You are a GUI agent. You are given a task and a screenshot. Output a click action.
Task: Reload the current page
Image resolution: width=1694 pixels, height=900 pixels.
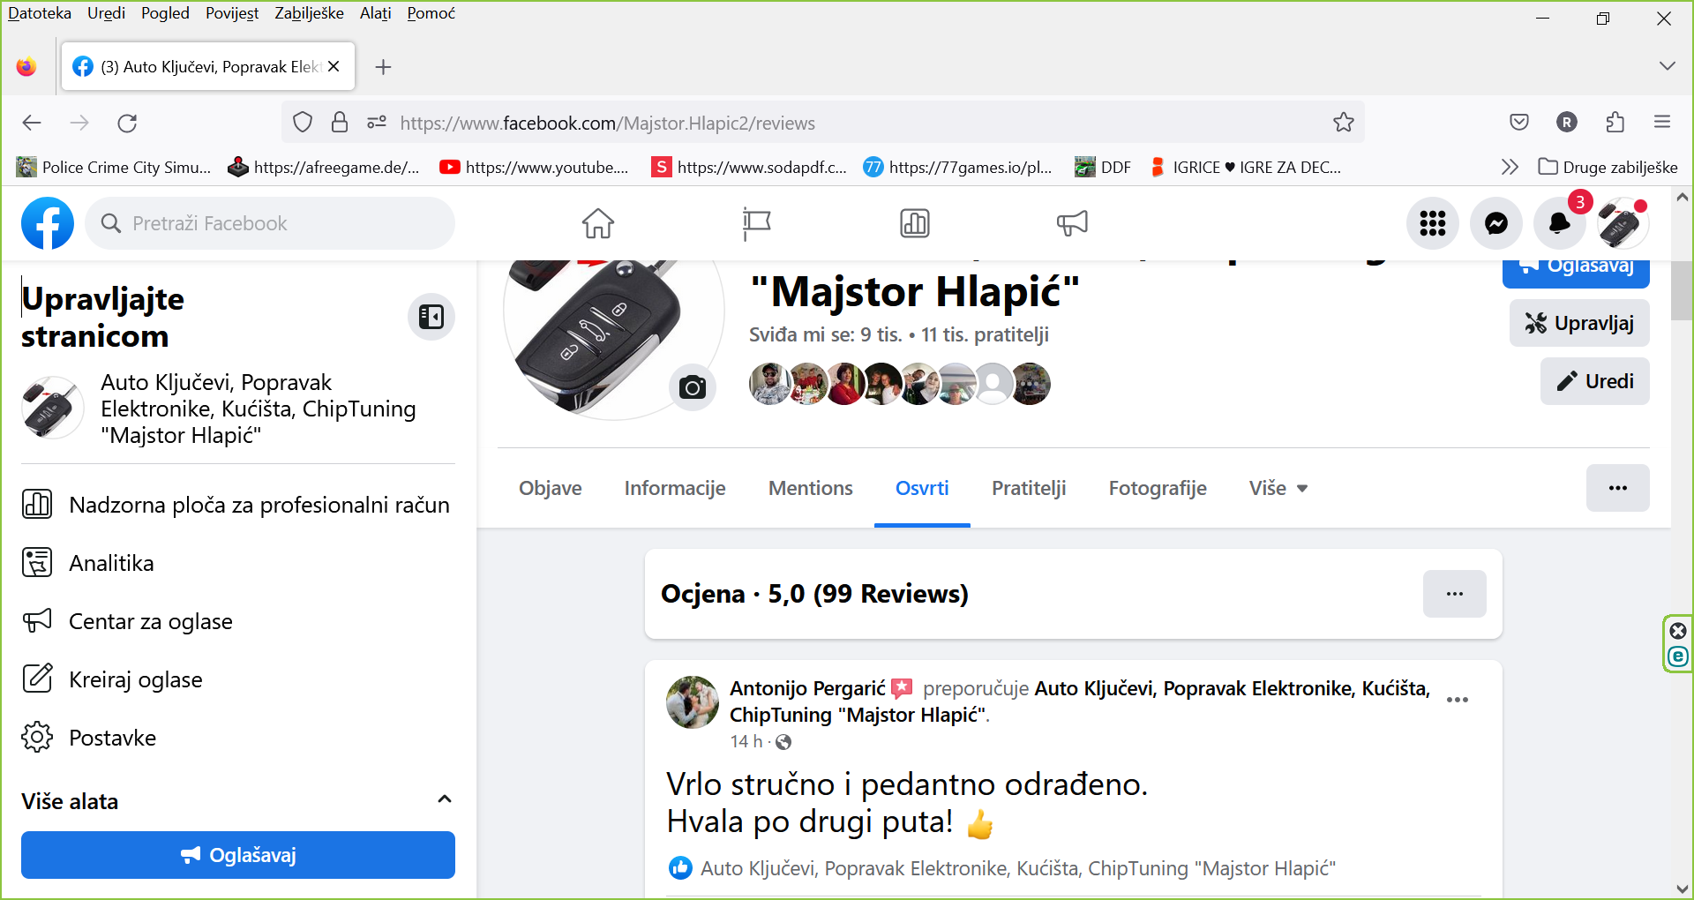127,123
